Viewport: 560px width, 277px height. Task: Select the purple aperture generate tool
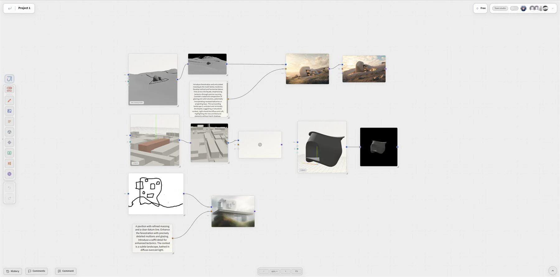pos(9,174)
